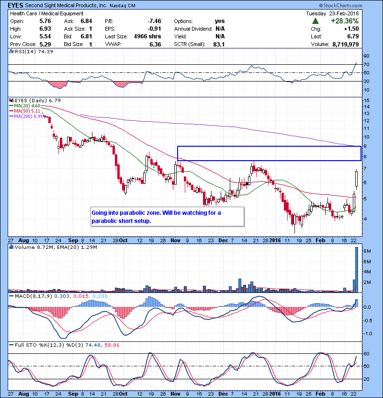Click the Full STO %D value '58.86'
Screen dimensions: 383x398
pyautogui.click(x=112, y=345)
